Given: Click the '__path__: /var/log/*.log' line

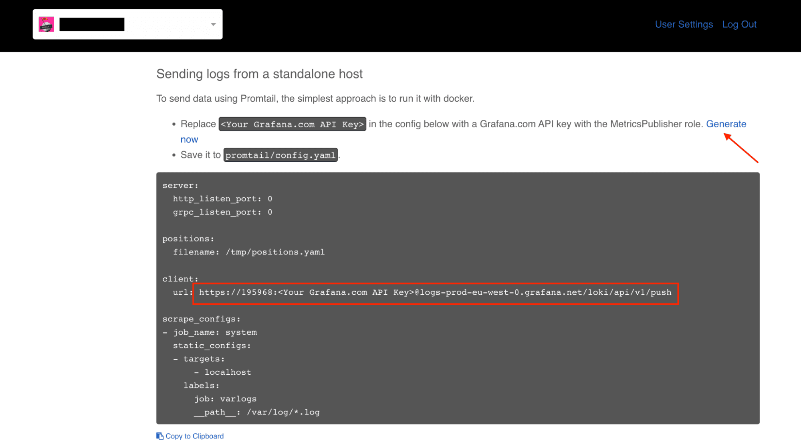Looking at the screenshot, I should (256, 412).
